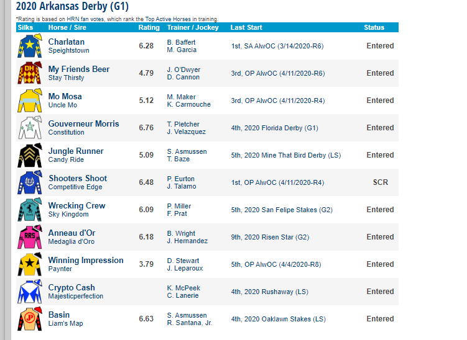Viewport: 467px width, 340px height.
Task: Click trainer T. Pletcher
Action: [x=183, y=124]
